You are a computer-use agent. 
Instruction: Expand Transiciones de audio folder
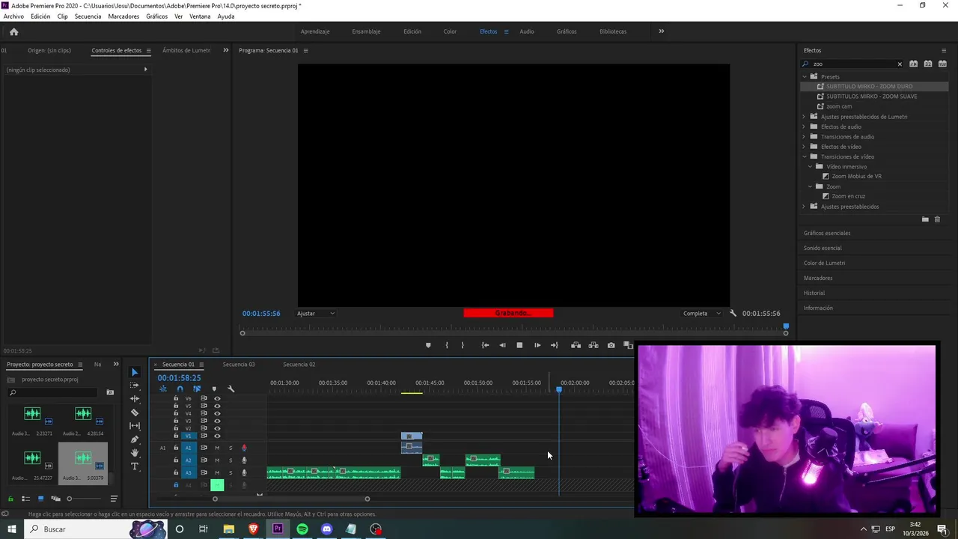coord(805,136)
